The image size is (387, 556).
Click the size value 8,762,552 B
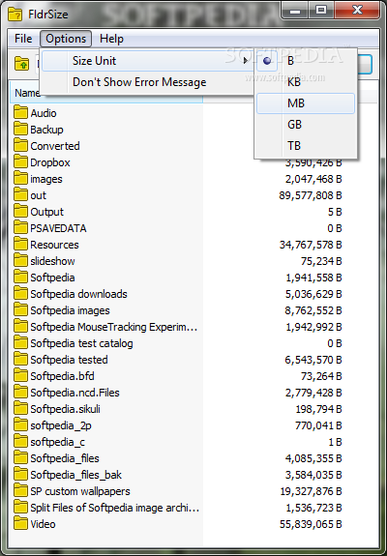click(x=313, y=310)
